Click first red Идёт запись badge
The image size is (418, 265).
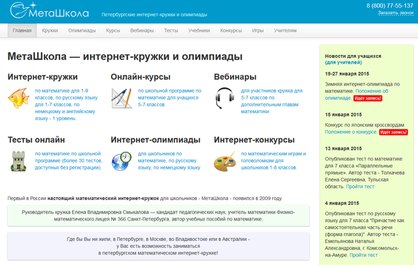[368, 98]
